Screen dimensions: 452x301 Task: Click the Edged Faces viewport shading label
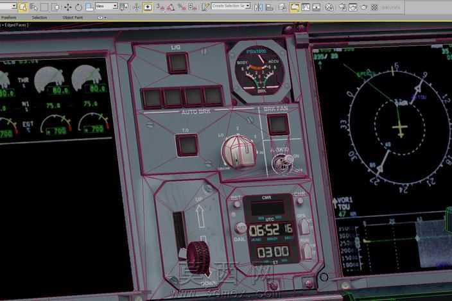(16, 25)
